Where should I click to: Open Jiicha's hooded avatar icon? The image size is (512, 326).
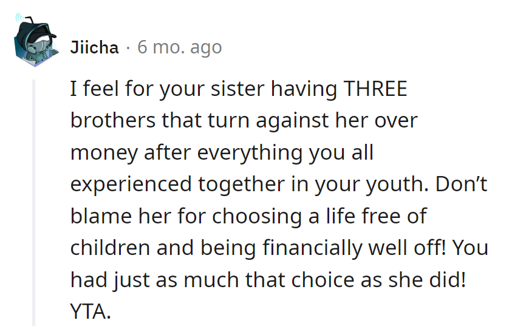[x=35, y=40]
